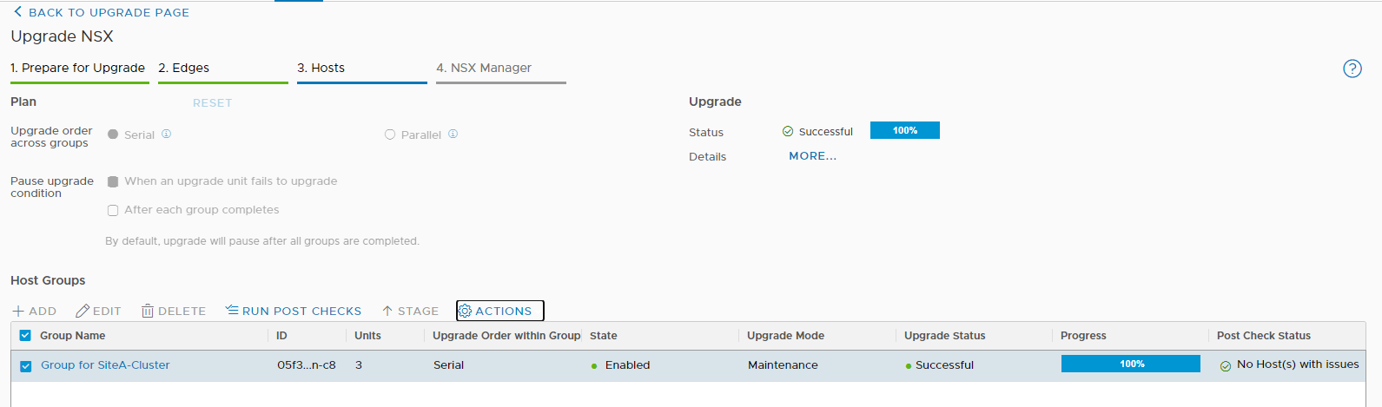Click the back chevron arrow icon
Viewport: 1382px width, 407px height.
pos(17,11)
